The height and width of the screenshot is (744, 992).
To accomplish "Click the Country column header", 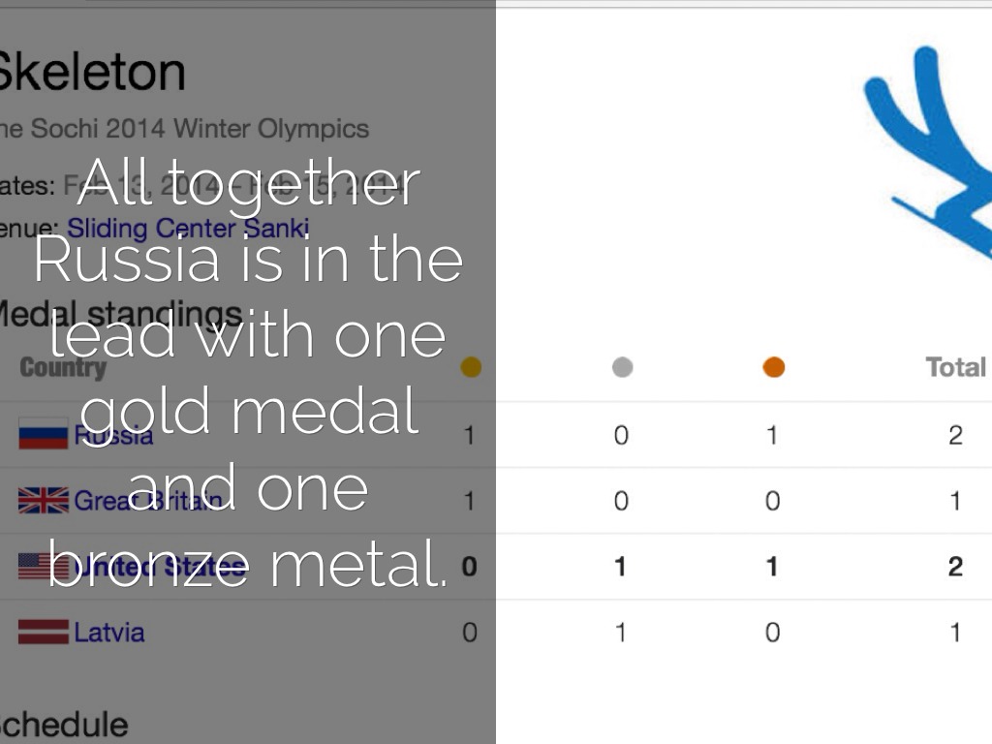I will tap(62, 367).
